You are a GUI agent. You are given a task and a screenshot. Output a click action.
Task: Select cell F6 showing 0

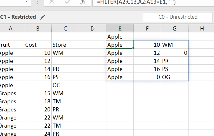(147, 77)
